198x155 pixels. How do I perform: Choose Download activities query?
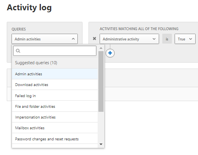[55, 85]
